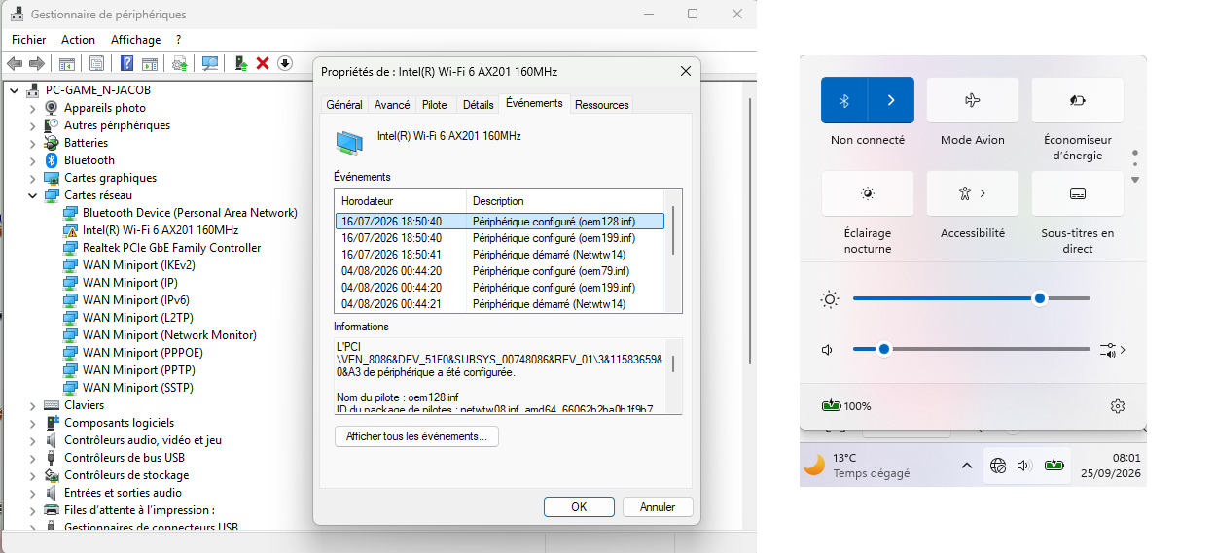Image resolution: width=1215 pixels, height=553 pixels.
Task: Open Accessibilité quick setting tile
Action: click(x=973, y=193)
